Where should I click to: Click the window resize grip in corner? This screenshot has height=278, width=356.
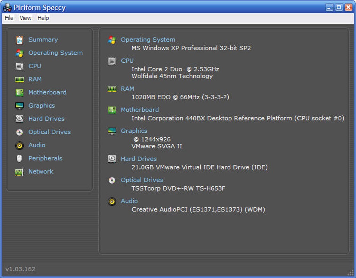[x=351, y=273]
